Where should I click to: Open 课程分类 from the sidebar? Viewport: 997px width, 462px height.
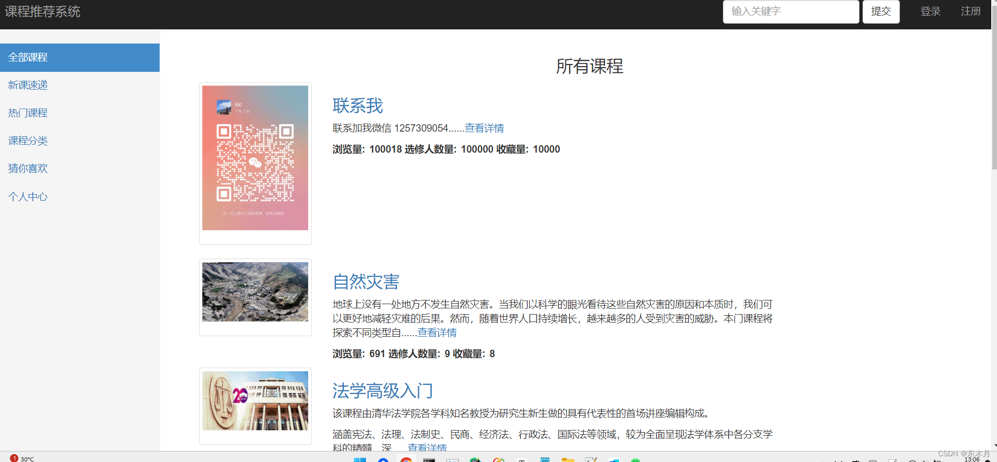tap(28, 141)
